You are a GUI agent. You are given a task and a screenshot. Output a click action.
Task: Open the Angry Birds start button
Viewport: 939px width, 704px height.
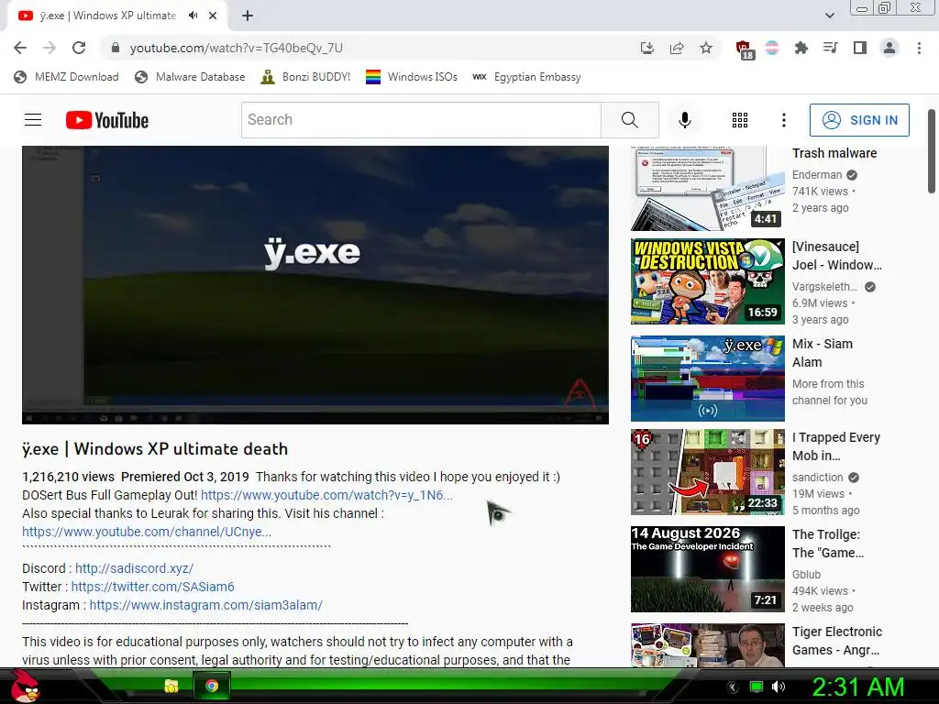pyautogui.click(x=26, y=686)
